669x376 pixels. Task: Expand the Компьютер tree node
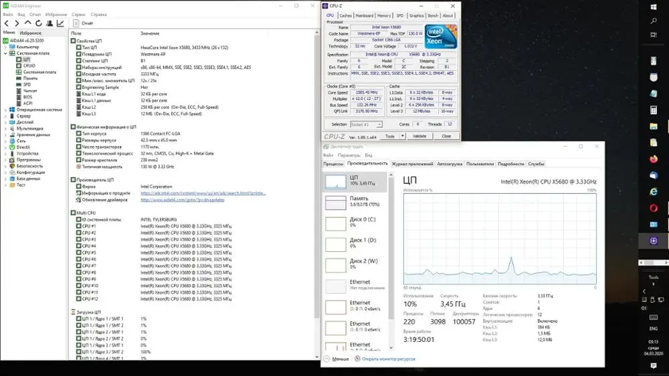(x=5, y=47)
